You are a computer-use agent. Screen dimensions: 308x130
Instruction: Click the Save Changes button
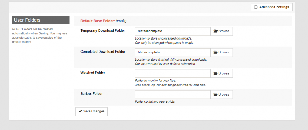(91, 111)
